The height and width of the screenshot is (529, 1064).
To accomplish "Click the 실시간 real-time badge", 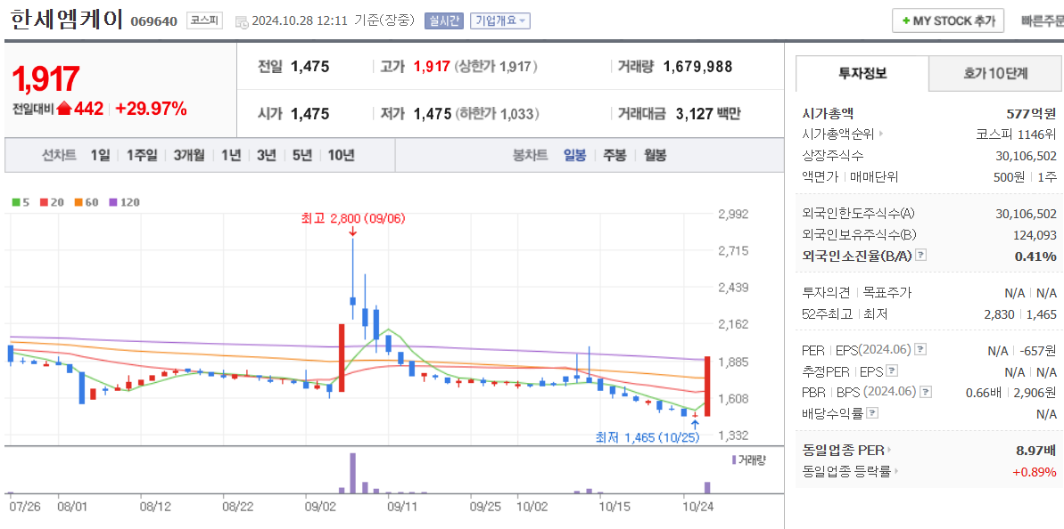I will pos(444,21).
